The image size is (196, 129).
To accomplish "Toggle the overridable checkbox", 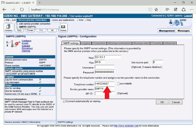I will [119, 84].
